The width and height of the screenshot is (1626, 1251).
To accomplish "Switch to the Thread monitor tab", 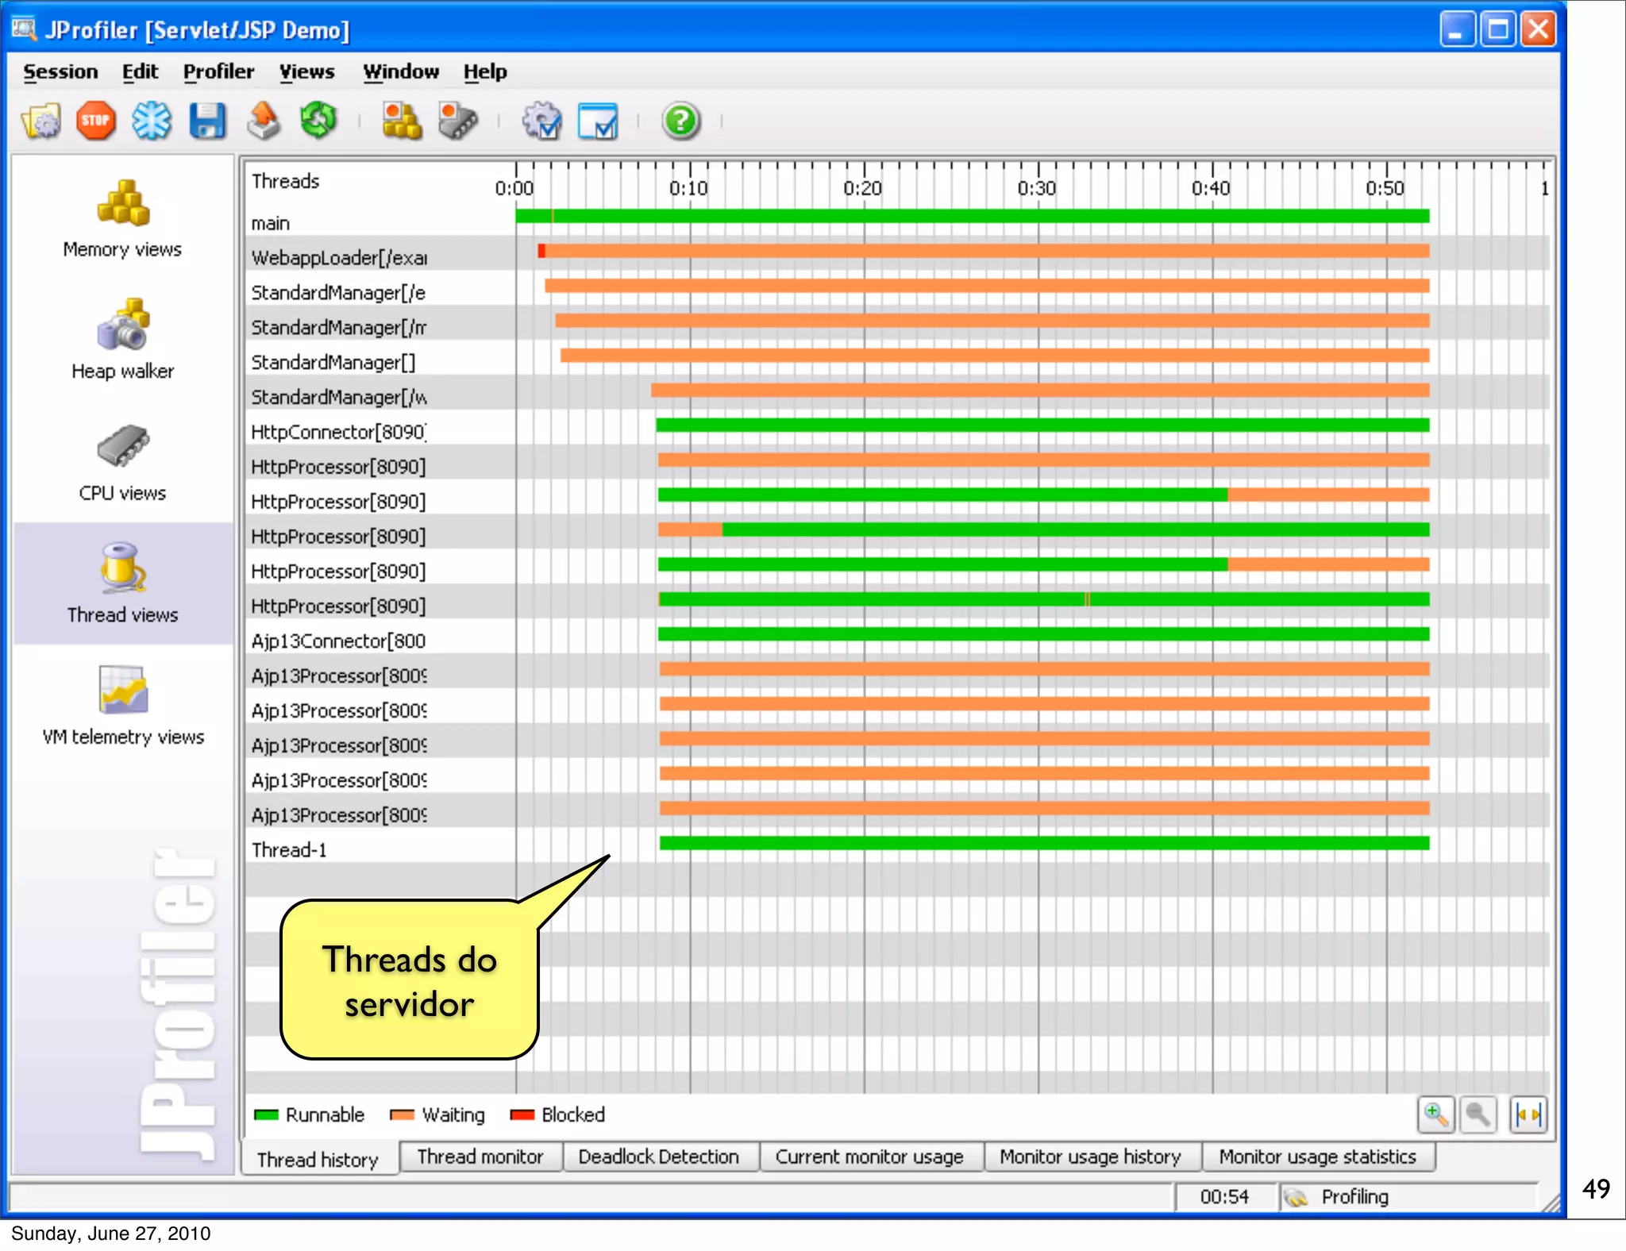I will click(480, 1157).
